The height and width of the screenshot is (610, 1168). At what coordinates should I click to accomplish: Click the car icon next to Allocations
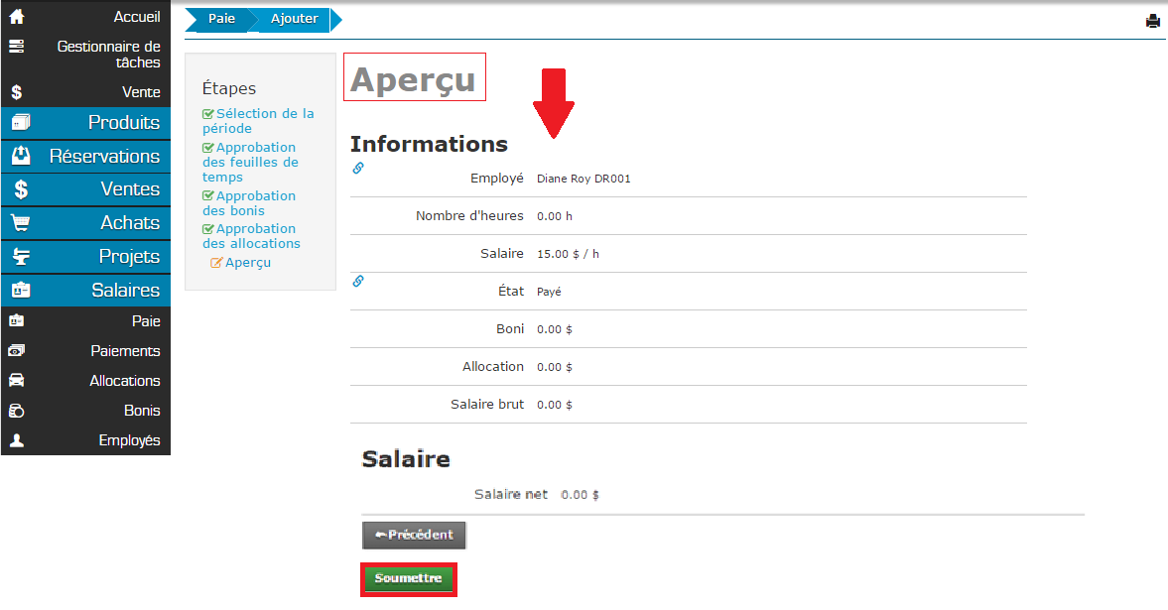pyautogui.click(x=17, y=381)
